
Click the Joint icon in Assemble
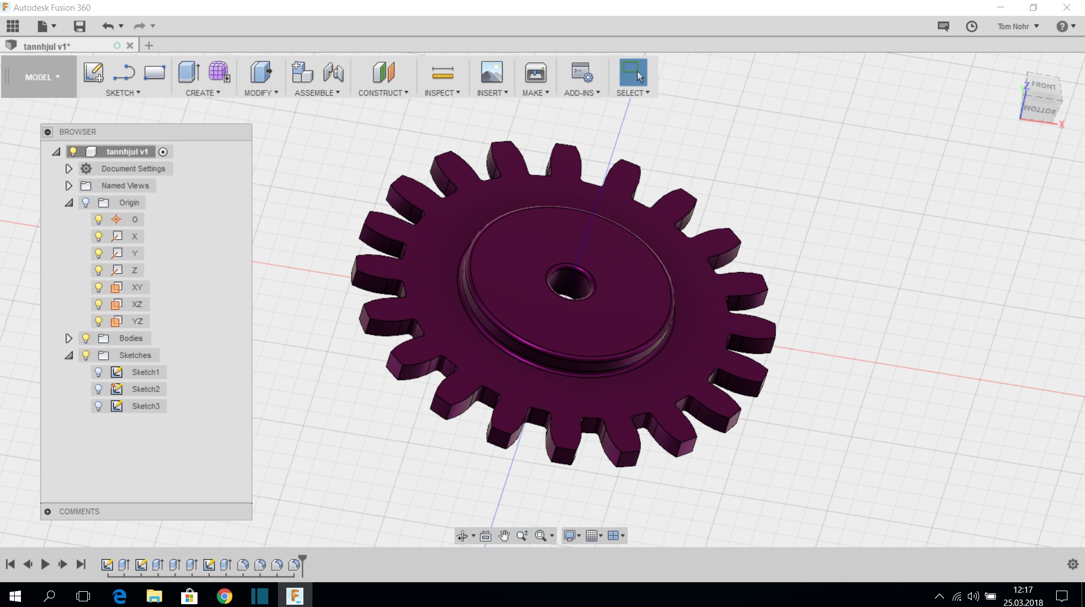coord(333,73)
